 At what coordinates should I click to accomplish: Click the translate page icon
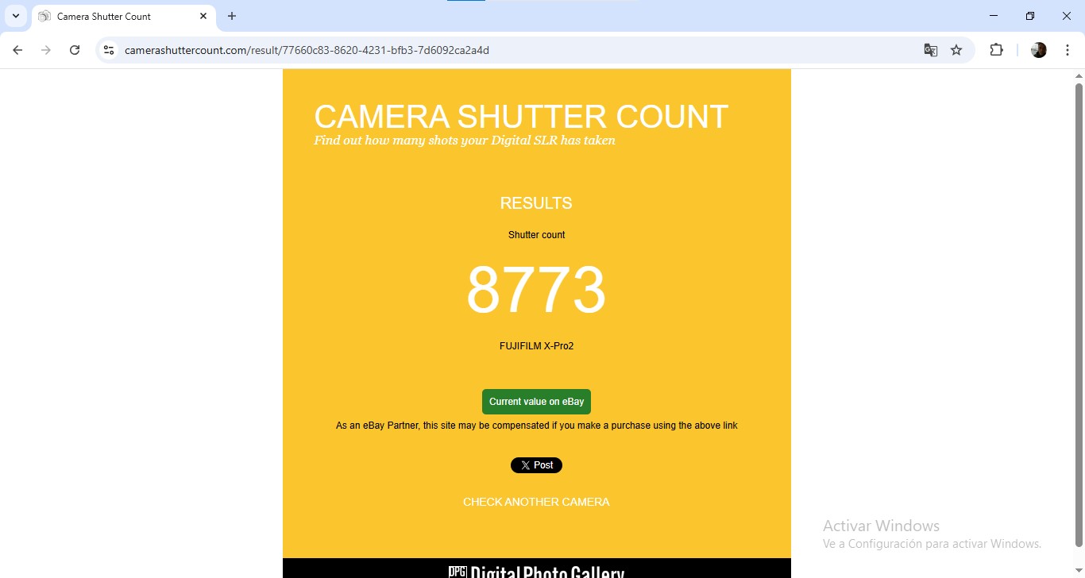(x=931, y=50)
